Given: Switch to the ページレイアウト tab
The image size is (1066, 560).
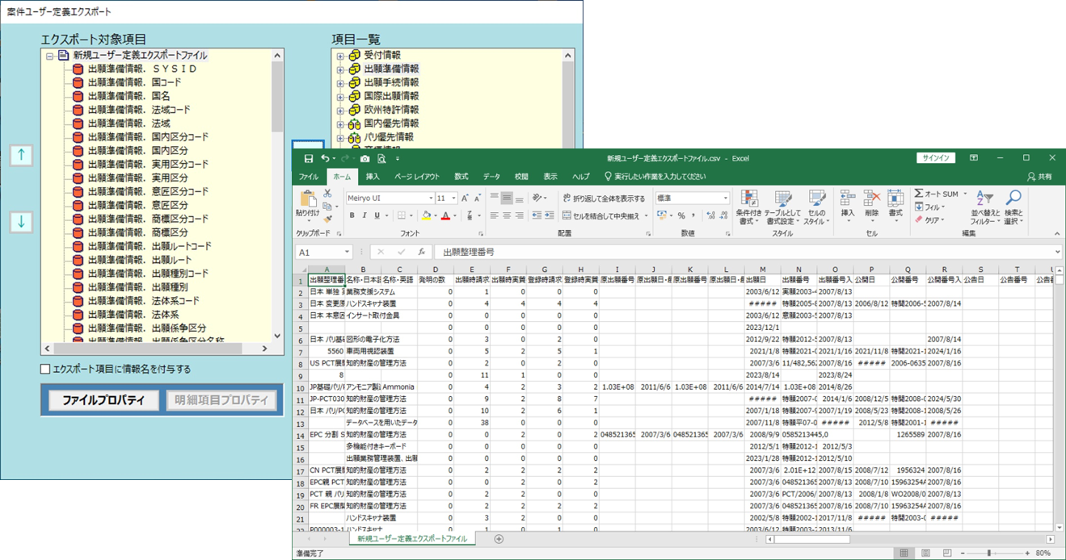Looking at the screenshot, I should pos(417,177).
